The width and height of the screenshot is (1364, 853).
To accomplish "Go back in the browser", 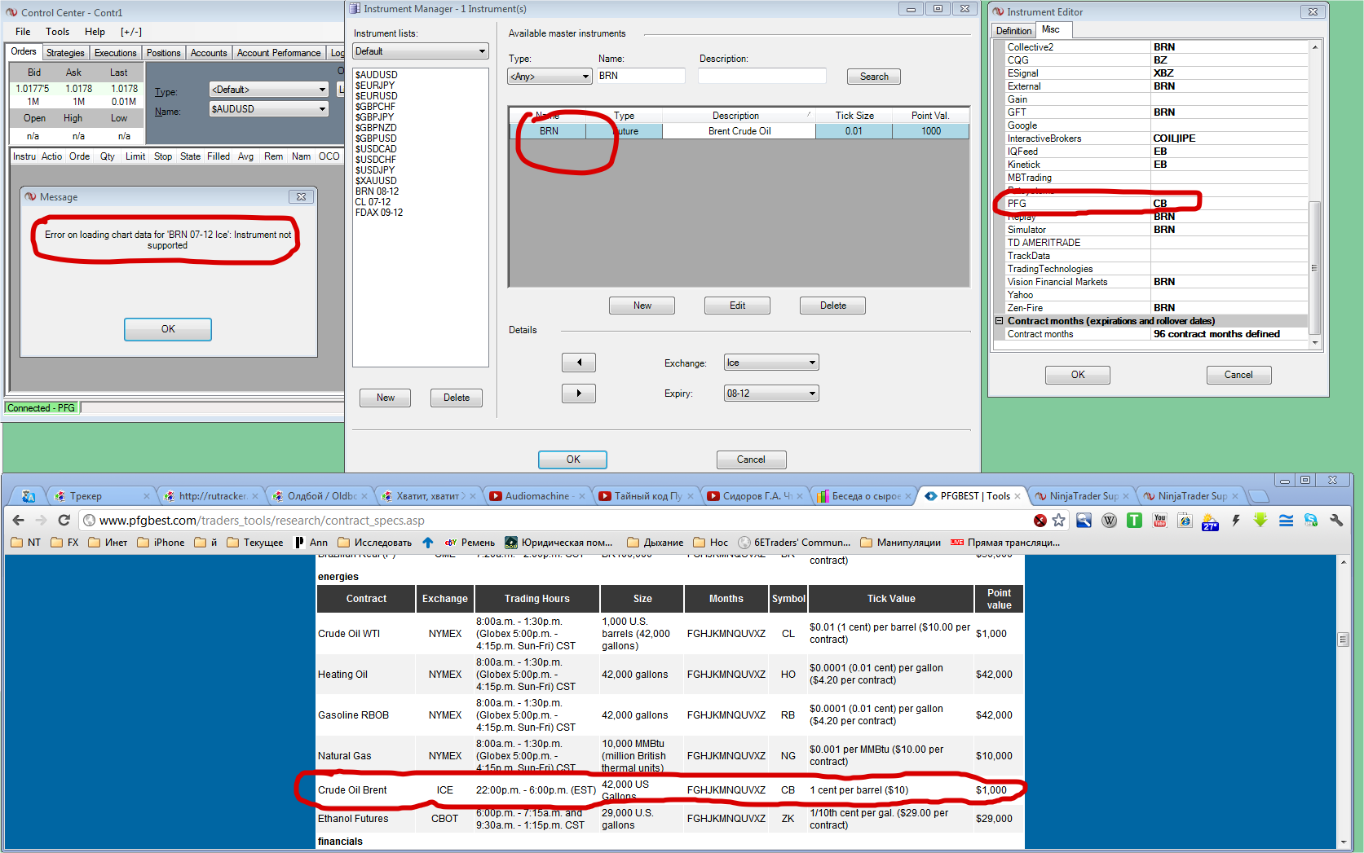I will [19, 521].
